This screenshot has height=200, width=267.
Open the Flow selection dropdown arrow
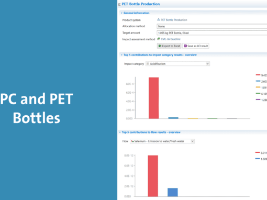pos(192,141)
